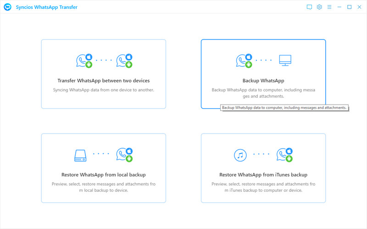Click 'Syncing WhatsApp data from one device' text
The height and width of the screenshot is (229, 367).
pos(104,90)
